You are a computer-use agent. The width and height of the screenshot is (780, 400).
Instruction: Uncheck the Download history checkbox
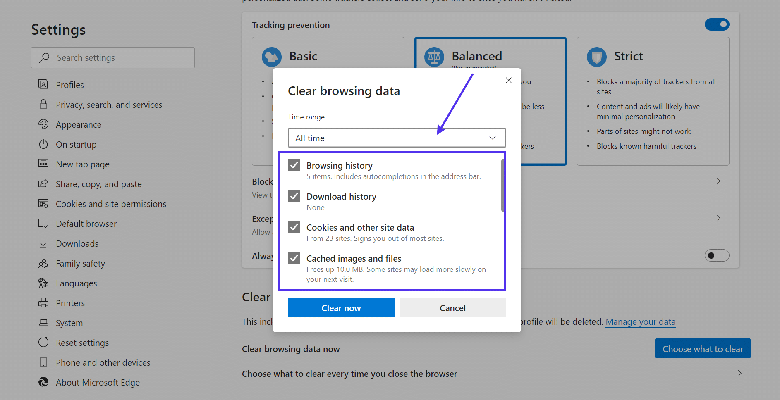point(294,195)
